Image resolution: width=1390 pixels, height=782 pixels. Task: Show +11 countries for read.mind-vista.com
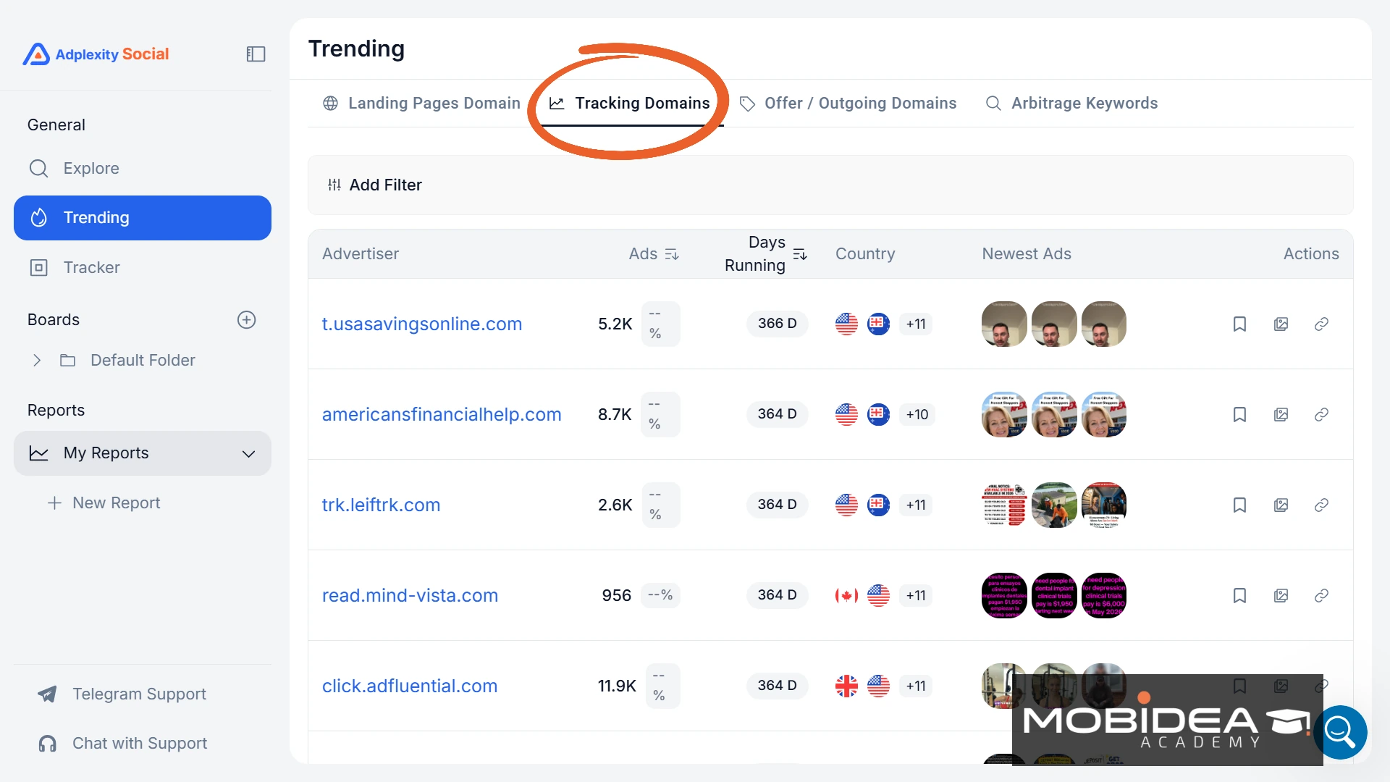point(916,595)
